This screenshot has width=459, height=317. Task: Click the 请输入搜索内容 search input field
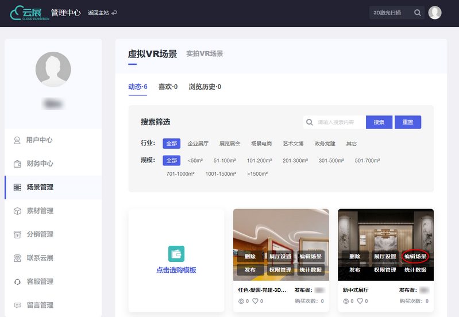pos(339,122)
